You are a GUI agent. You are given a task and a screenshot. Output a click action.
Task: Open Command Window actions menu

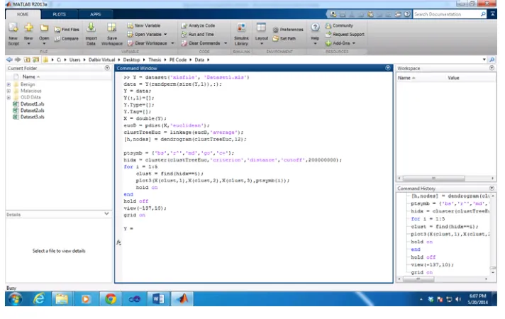(x=388, y=68)
